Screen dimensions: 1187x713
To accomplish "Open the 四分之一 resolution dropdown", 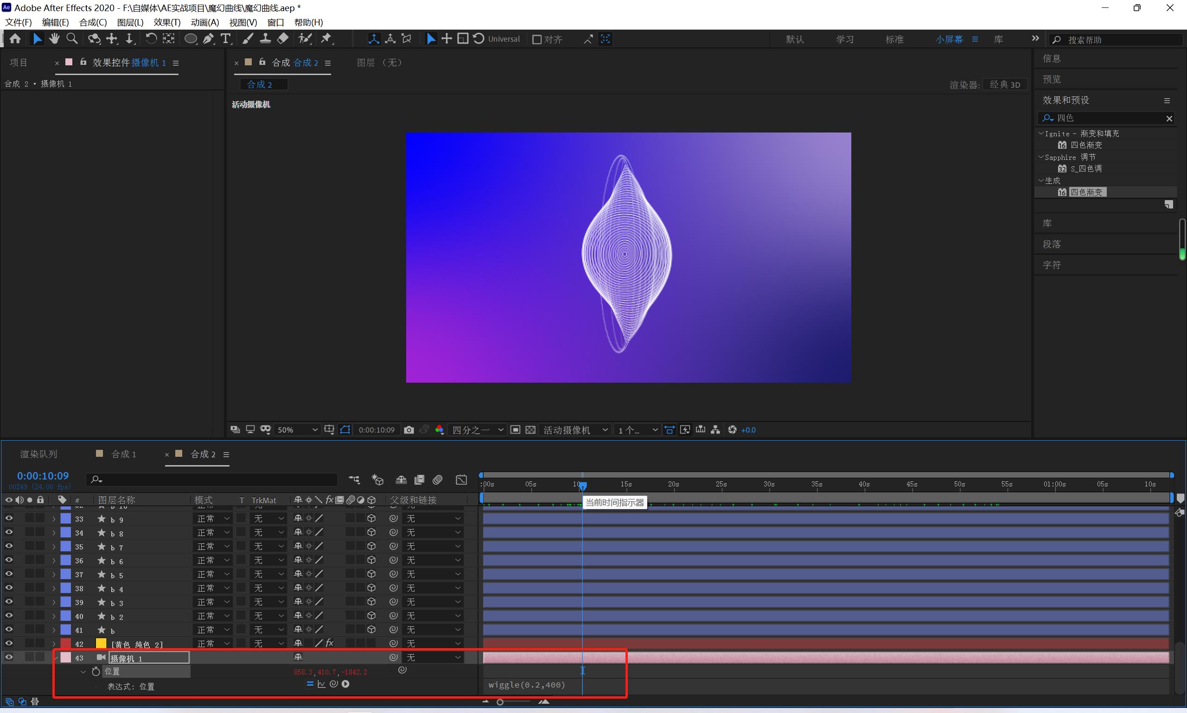I will point(477,430).
